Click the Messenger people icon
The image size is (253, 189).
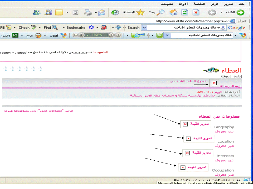pos(37,12)
